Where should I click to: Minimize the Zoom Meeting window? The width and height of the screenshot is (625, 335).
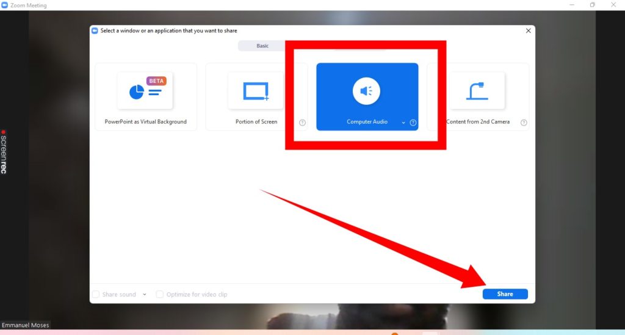[572, 5]
